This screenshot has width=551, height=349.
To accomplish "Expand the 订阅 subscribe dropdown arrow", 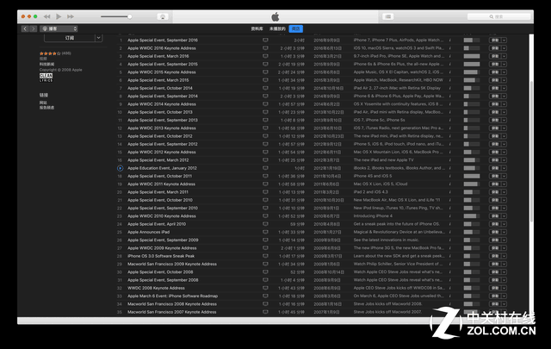I will tap(97, 38).
